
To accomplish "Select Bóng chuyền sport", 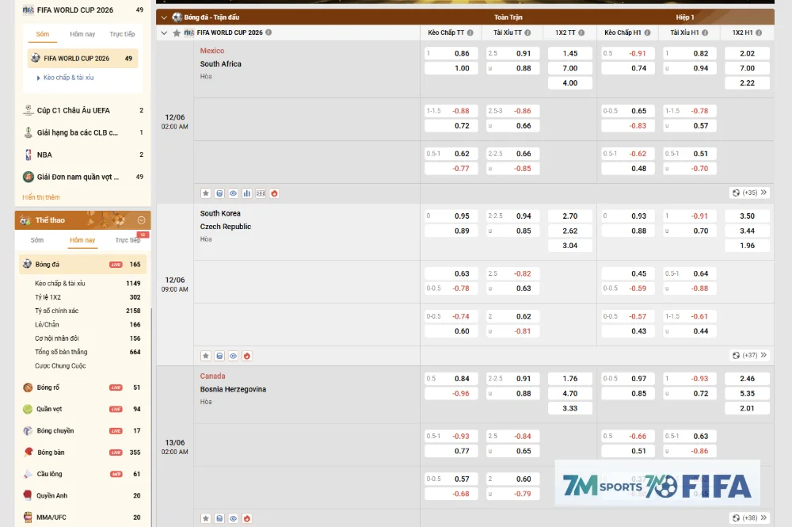I will click(83, 431).
